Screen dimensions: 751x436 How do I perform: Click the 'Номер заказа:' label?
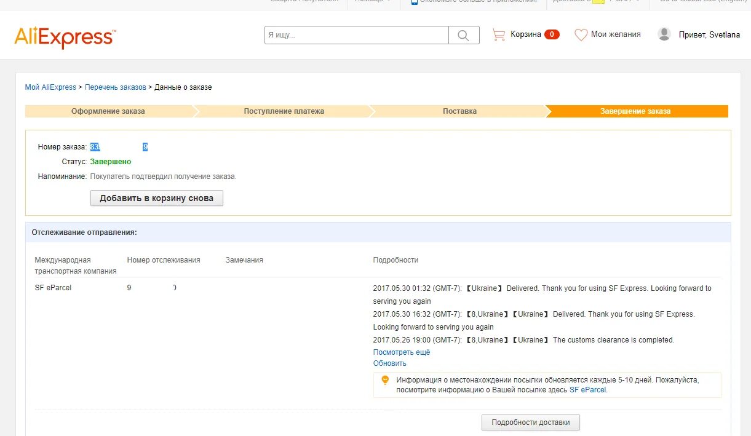point(62,147)
